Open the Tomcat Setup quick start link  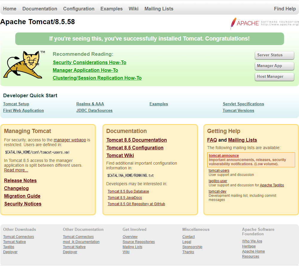[16, 104]
